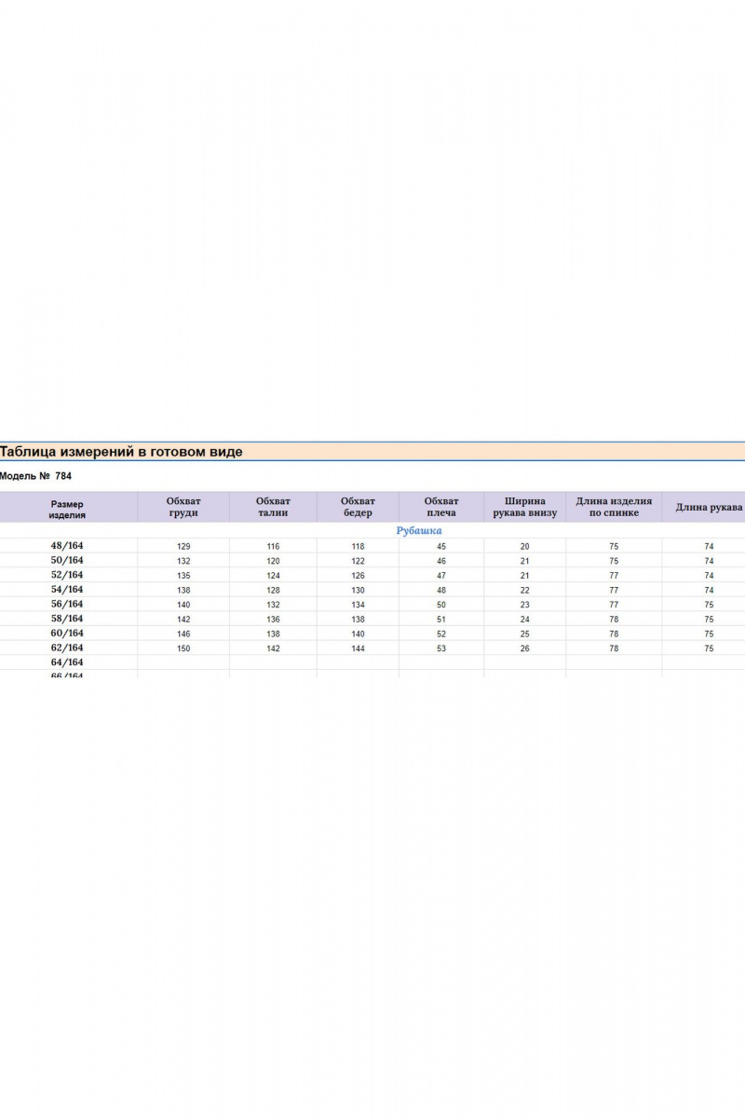Viewport: 745px width, 1118px height.
Task: Click shoulder value '52' in 60/164 row
Action: [x=441, y=634]
